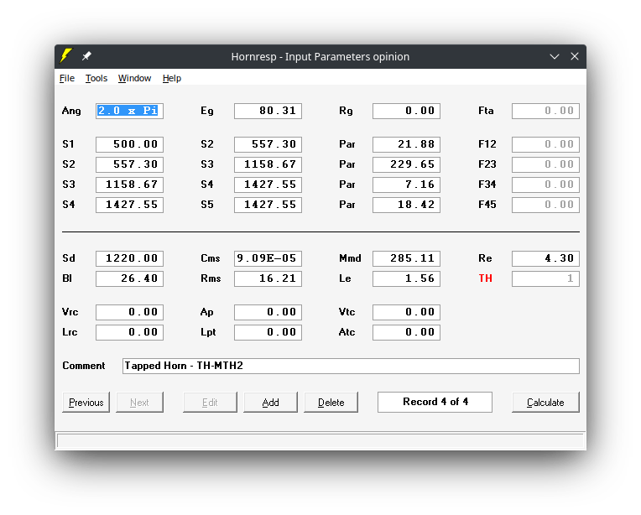Click the Cms label
Screen dimensions: 641x515
[x=210, y=258]
